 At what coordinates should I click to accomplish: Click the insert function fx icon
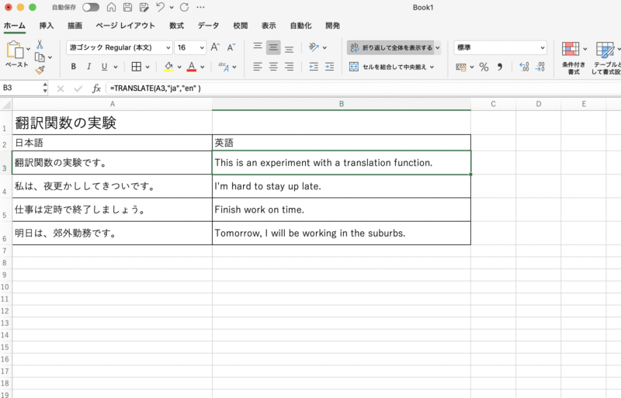point(96,88)
